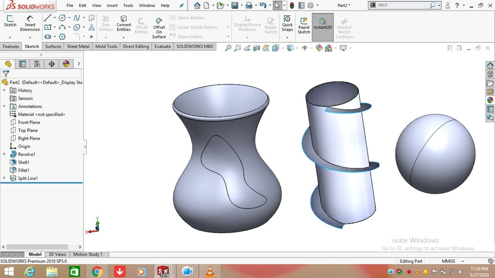Switch to the Surfaces tab
Image resolution: width=495 pixels, height=278 pixels.
pyautogui.click(x=53, y=46)
